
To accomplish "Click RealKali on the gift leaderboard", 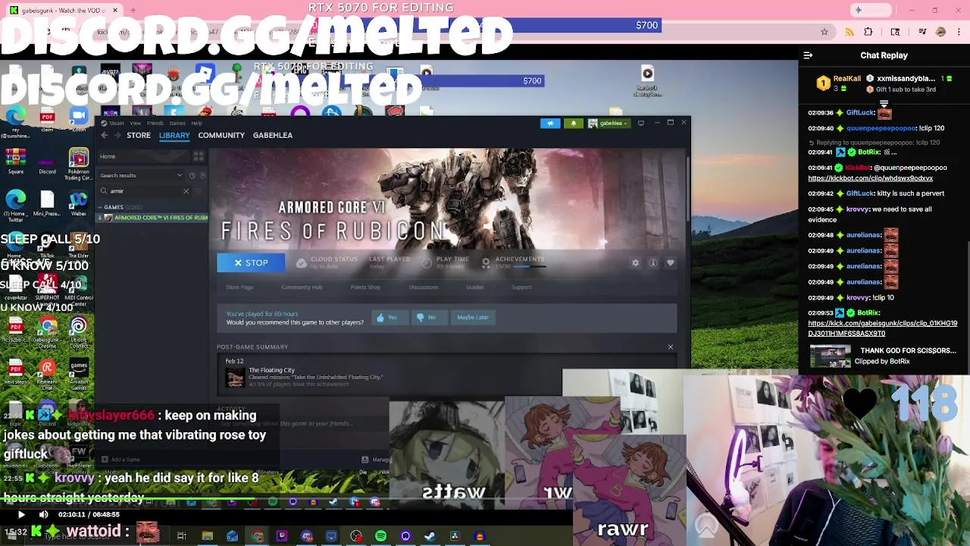I will (846, 79).
